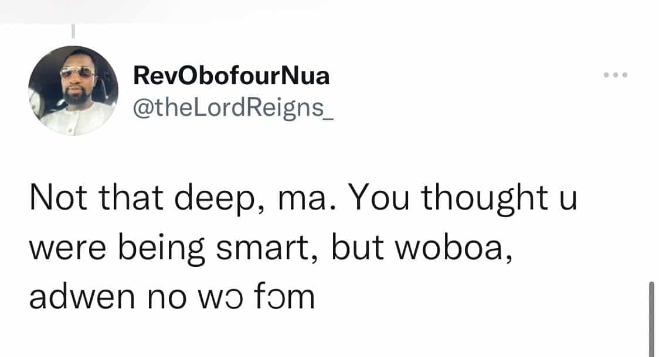Image resolution: width=659 pixels, height=357 pixels.
Task: Click the word "but" in second line
Action: coord(358,246)
